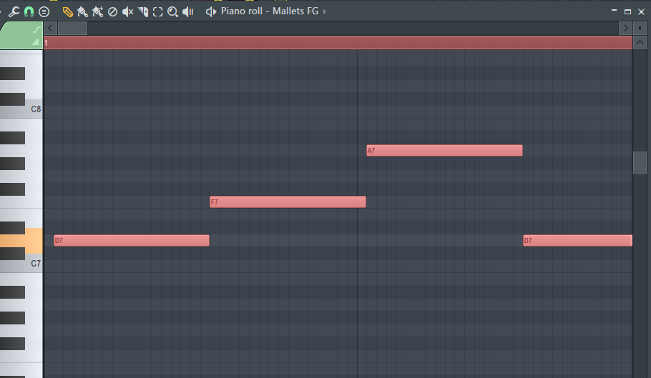Select the Paint drum sequencer tool
The image size is (651, 378).
[x=97, y=11]
